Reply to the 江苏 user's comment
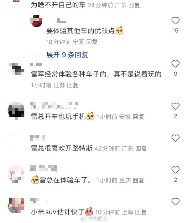This screenshot has height=223, width=188. tap(73, 85)
